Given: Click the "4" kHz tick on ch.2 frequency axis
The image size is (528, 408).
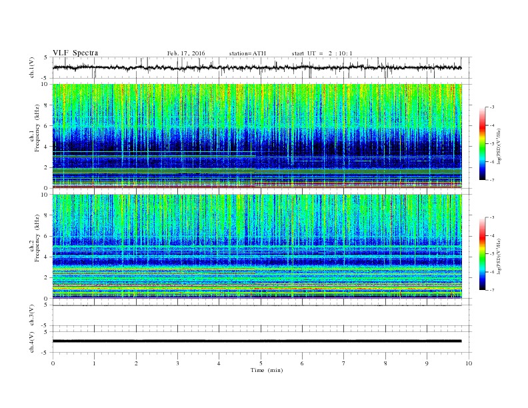Looking at the screenshot, I should tap(46, 257).
